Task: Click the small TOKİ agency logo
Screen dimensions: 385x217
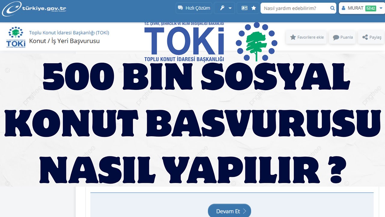Action: pos(16,37)
